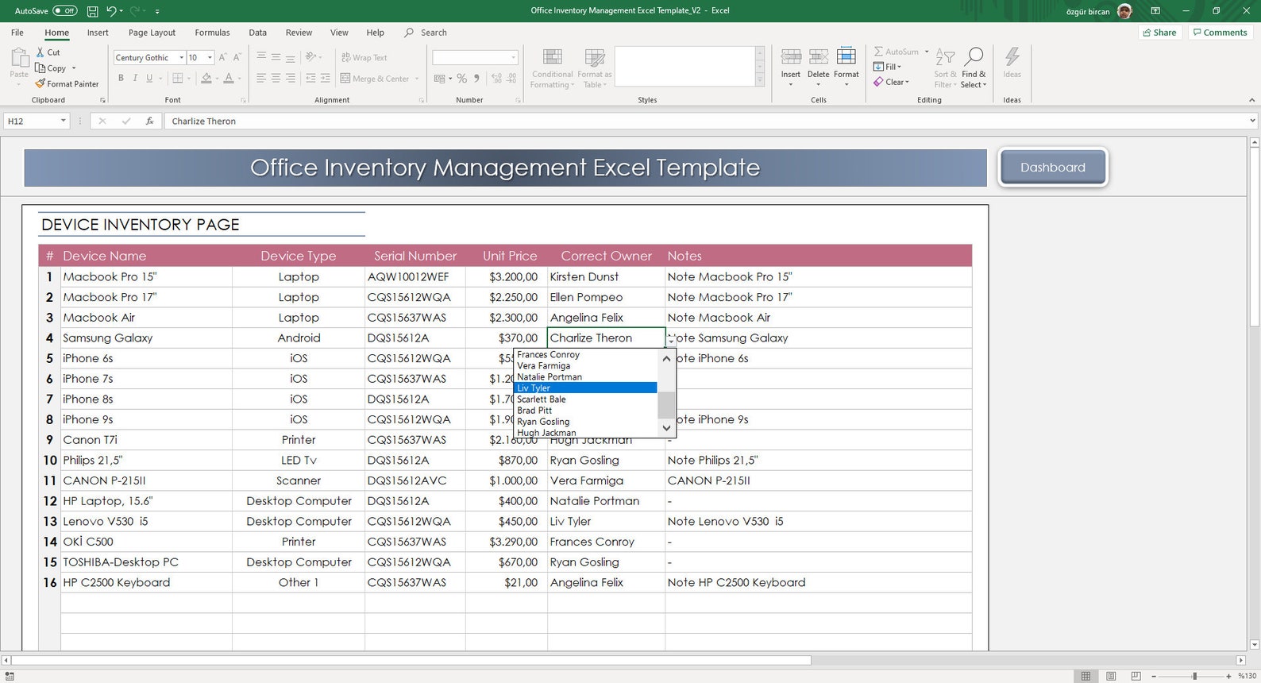Toggle Italic formatting
Screen dimensions: 1261x683
coord(135,78)
